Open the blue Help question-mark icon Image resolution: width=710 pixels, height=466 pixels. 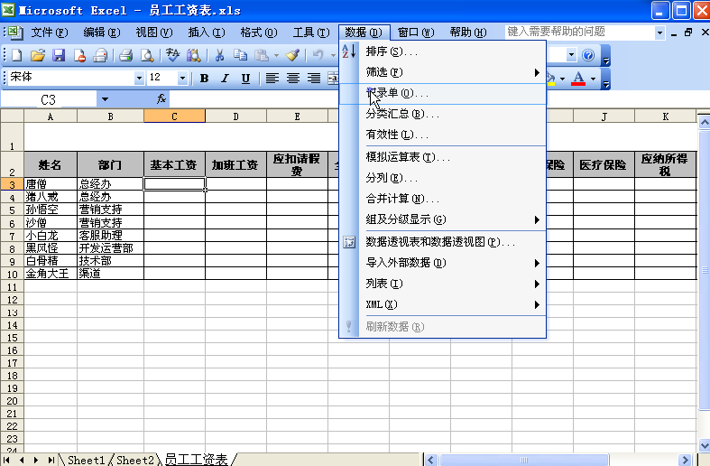(588, 55)
